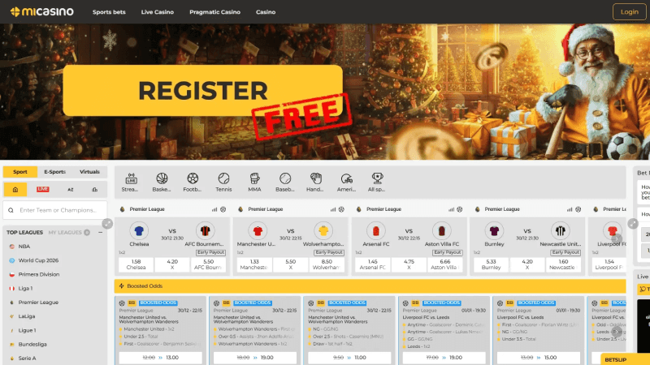Open the Sports bets menu
The image size is (650, 365).
(109, 12)
